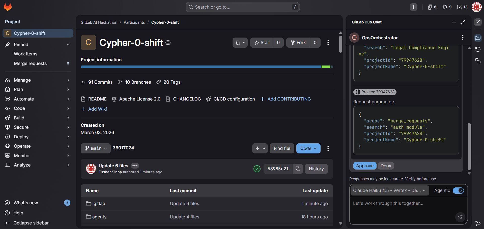Expand the Manage menu

pos(38,80)
